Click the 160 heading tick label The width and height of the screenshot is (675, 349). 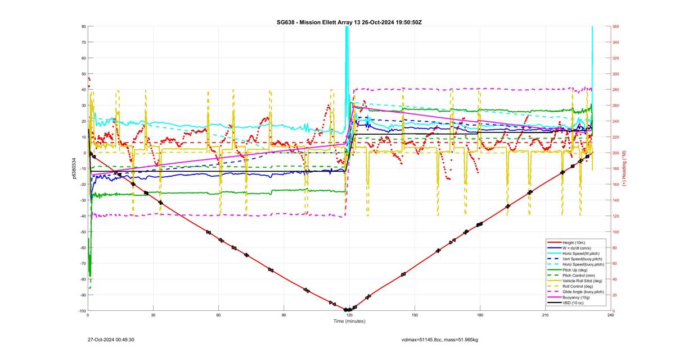tap(616, 185)
